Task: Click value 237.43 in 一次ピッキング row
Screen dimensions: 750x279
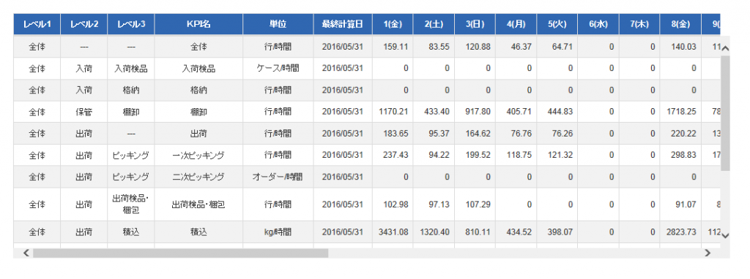Action: 396,156
